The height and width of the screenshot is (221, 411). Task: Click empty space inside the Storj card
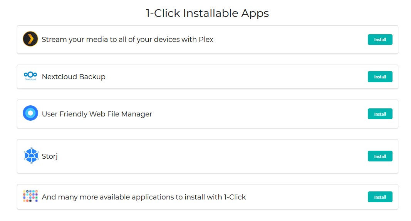pyautogui.click(x=210, y=156)
